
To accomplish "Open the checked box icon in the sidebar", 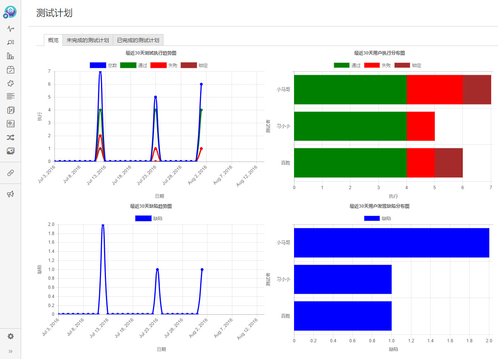I will 11,70.
